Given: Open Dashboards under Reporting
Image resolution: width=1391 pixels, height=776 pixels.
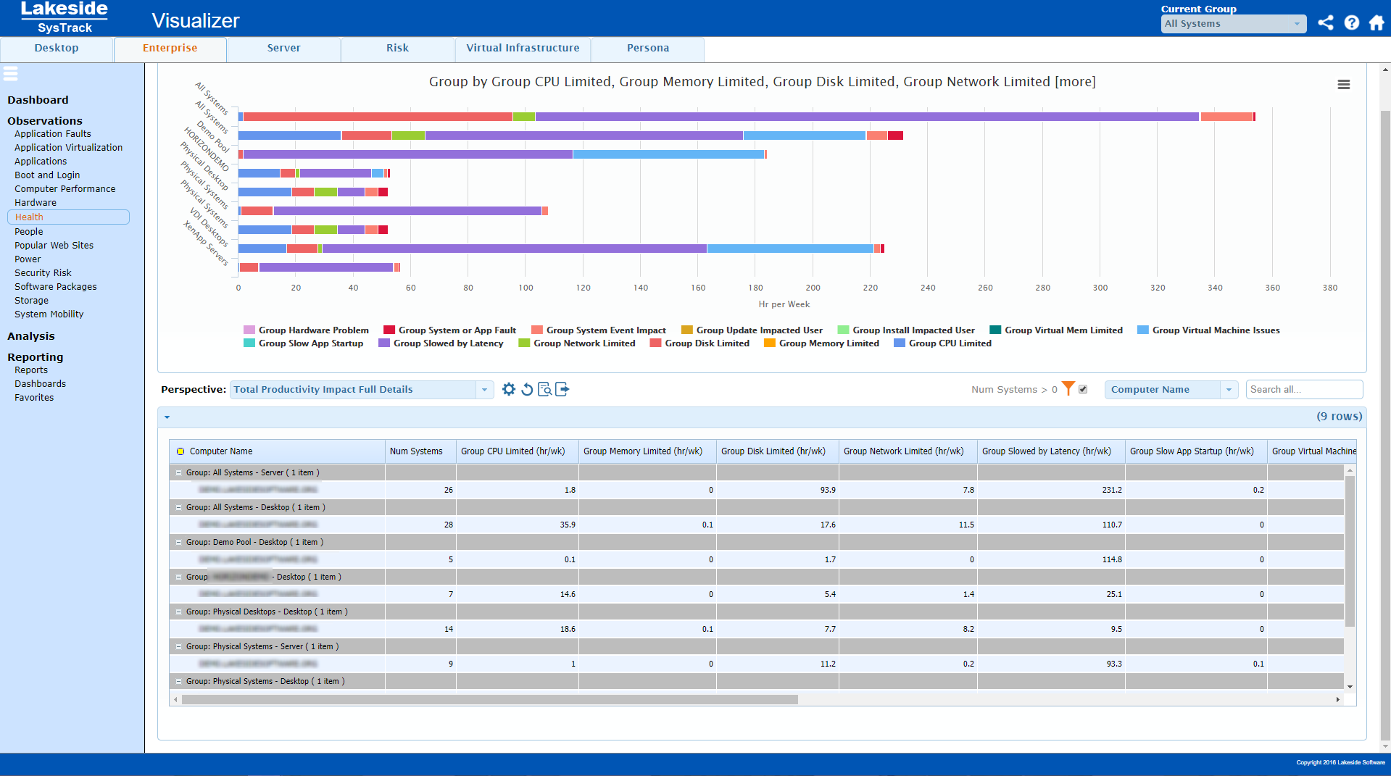Looking at the screenshot, I should [40, 384].
